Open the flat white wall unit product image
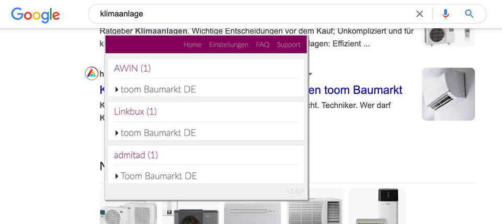Viewport: 502px width, 224px height. pyautogui.click(x=252, y=212)
